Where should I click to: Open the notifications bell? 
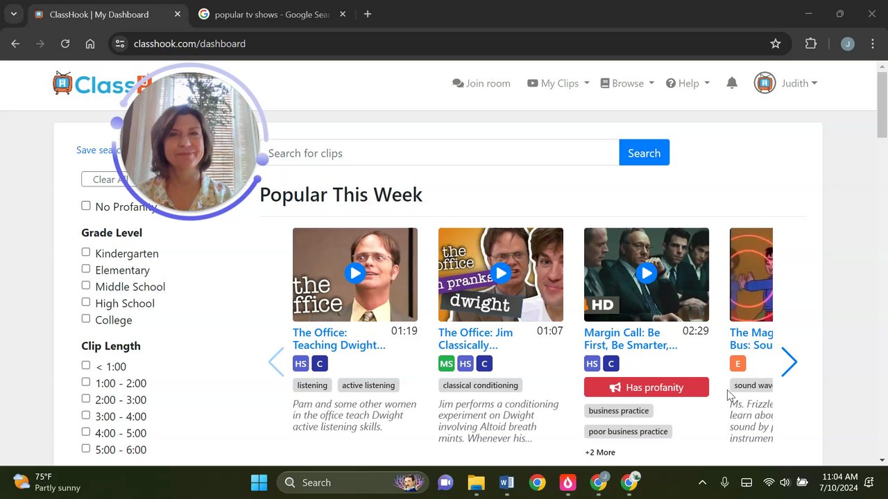coord(732,83)
